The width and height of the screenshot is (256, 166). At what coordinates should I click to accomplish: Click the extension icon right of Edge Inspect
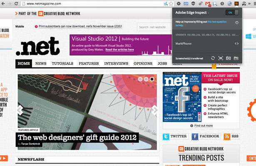(x=244, y=3)
